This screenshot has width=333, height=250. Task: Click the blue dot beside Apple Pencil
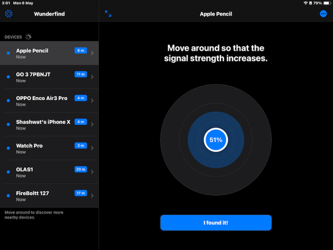click(x=8, y=53)
